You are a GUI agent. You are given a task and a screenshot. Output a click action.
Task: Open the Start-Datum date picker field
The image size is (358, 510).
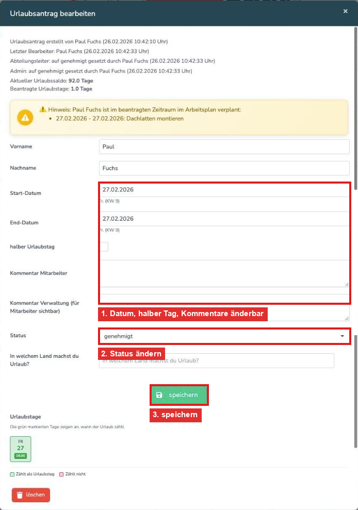[224, 190]
